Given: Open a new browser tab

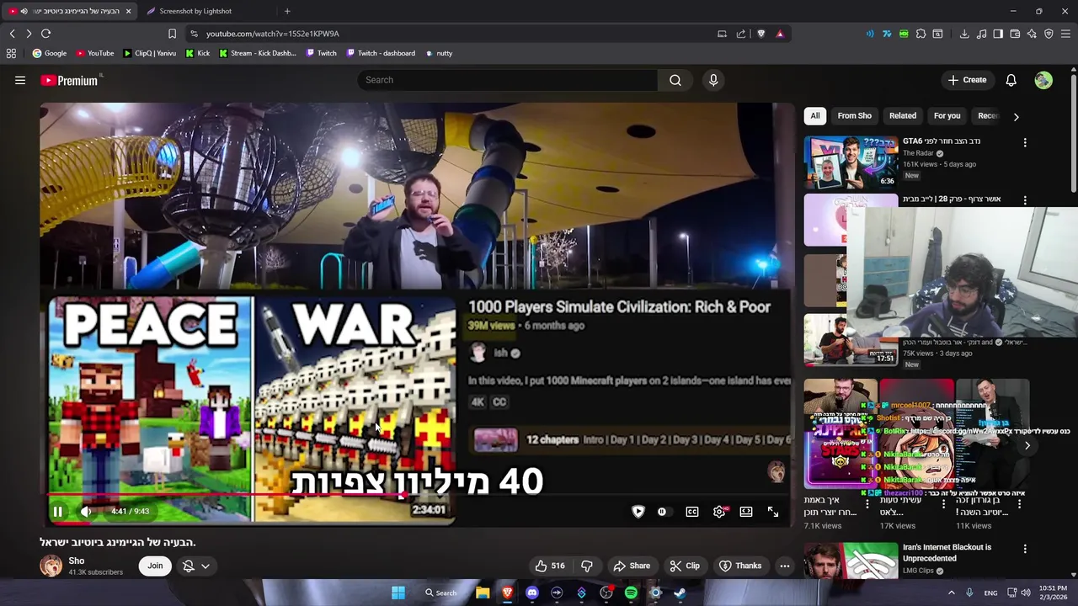Looking at the screenshot, I should [x=287, y=11].
